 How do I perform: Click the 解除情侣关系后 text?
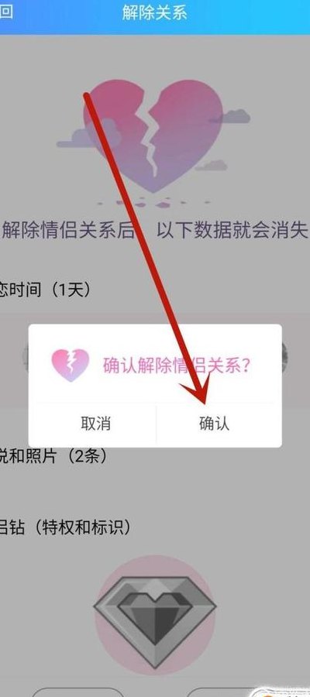click(70, 231)
